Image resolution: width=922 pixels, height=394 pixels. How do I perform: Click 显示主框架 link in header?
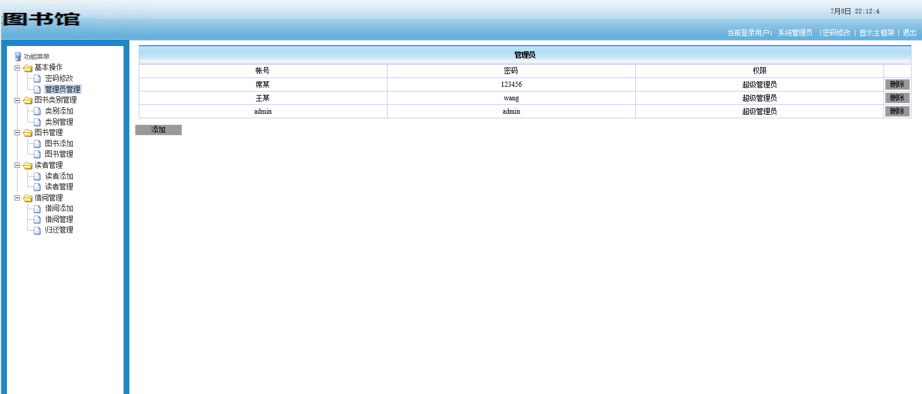click(877, 33)
